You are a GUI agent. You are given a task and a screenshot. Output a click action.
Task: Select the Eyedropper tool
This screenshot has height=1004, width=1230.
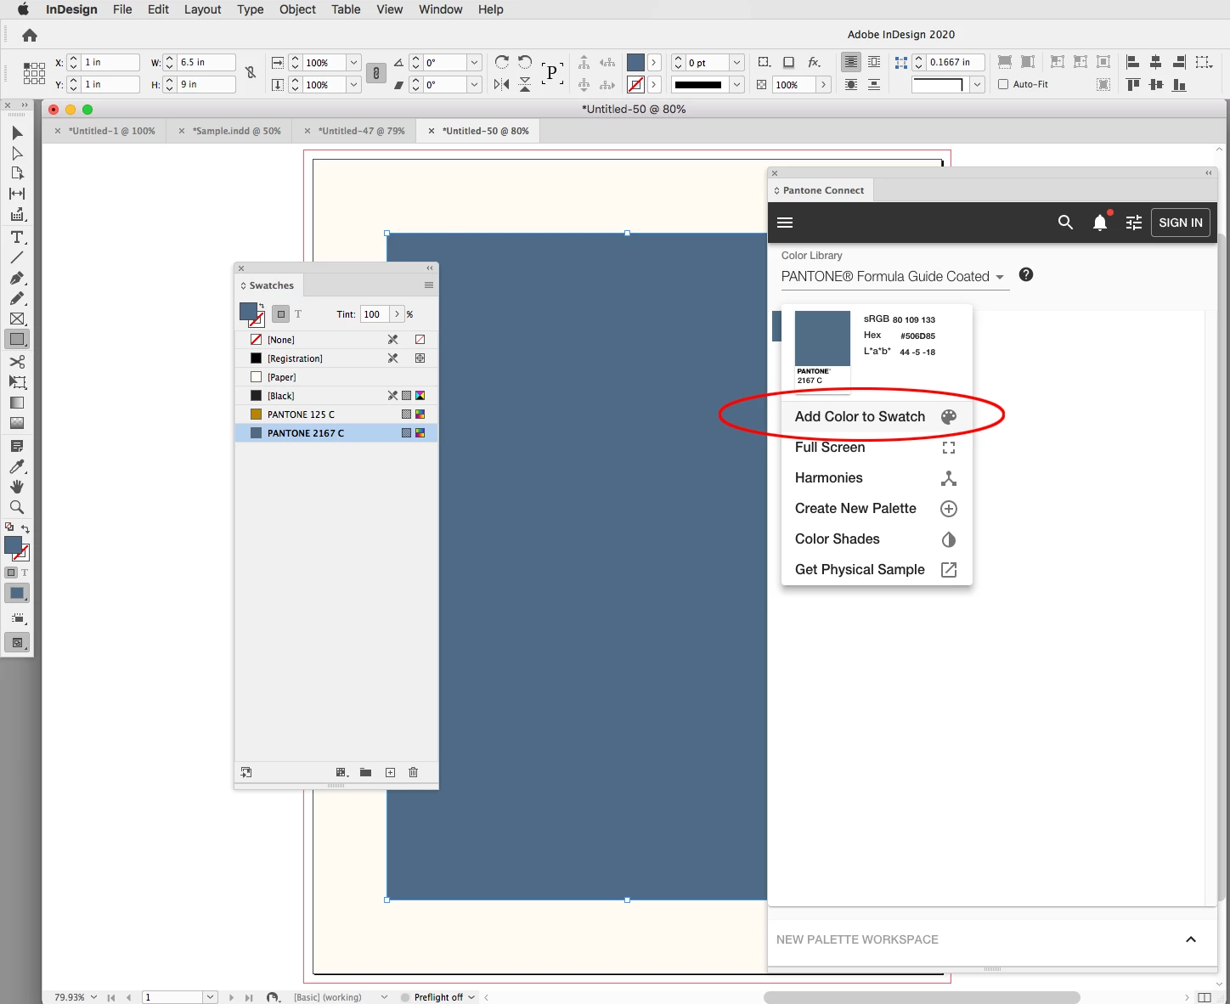[x=17, y=466]
